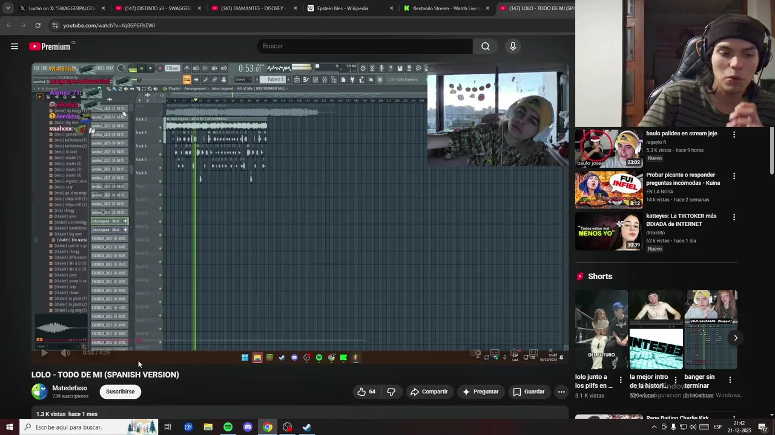Click the search magnifier button
Image resolution: width=775 pixels, height=435 pixels.
486,47
